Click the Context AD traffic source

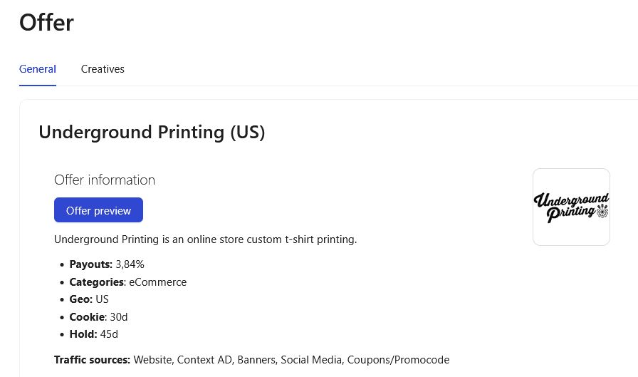206,360
